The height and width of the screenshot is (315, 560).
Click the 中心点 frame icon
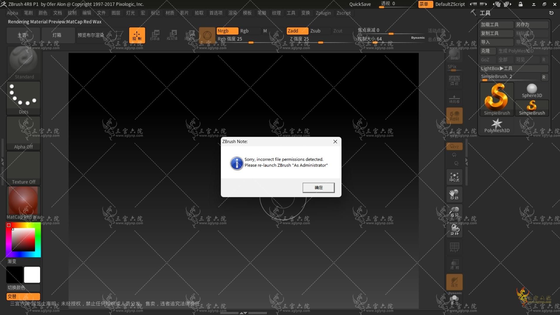(x=454, y=177)
